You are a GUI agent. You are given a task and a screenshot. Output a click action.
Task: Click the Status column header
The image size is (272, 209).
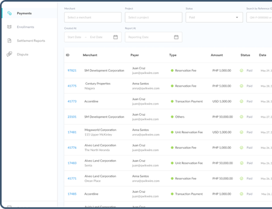[x=245, y=55]
